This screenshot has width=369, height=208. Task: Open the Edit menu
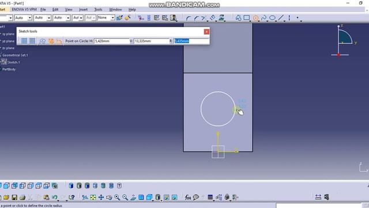point(55,9)
